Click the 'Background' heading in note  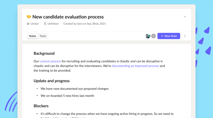coord(44,54)
